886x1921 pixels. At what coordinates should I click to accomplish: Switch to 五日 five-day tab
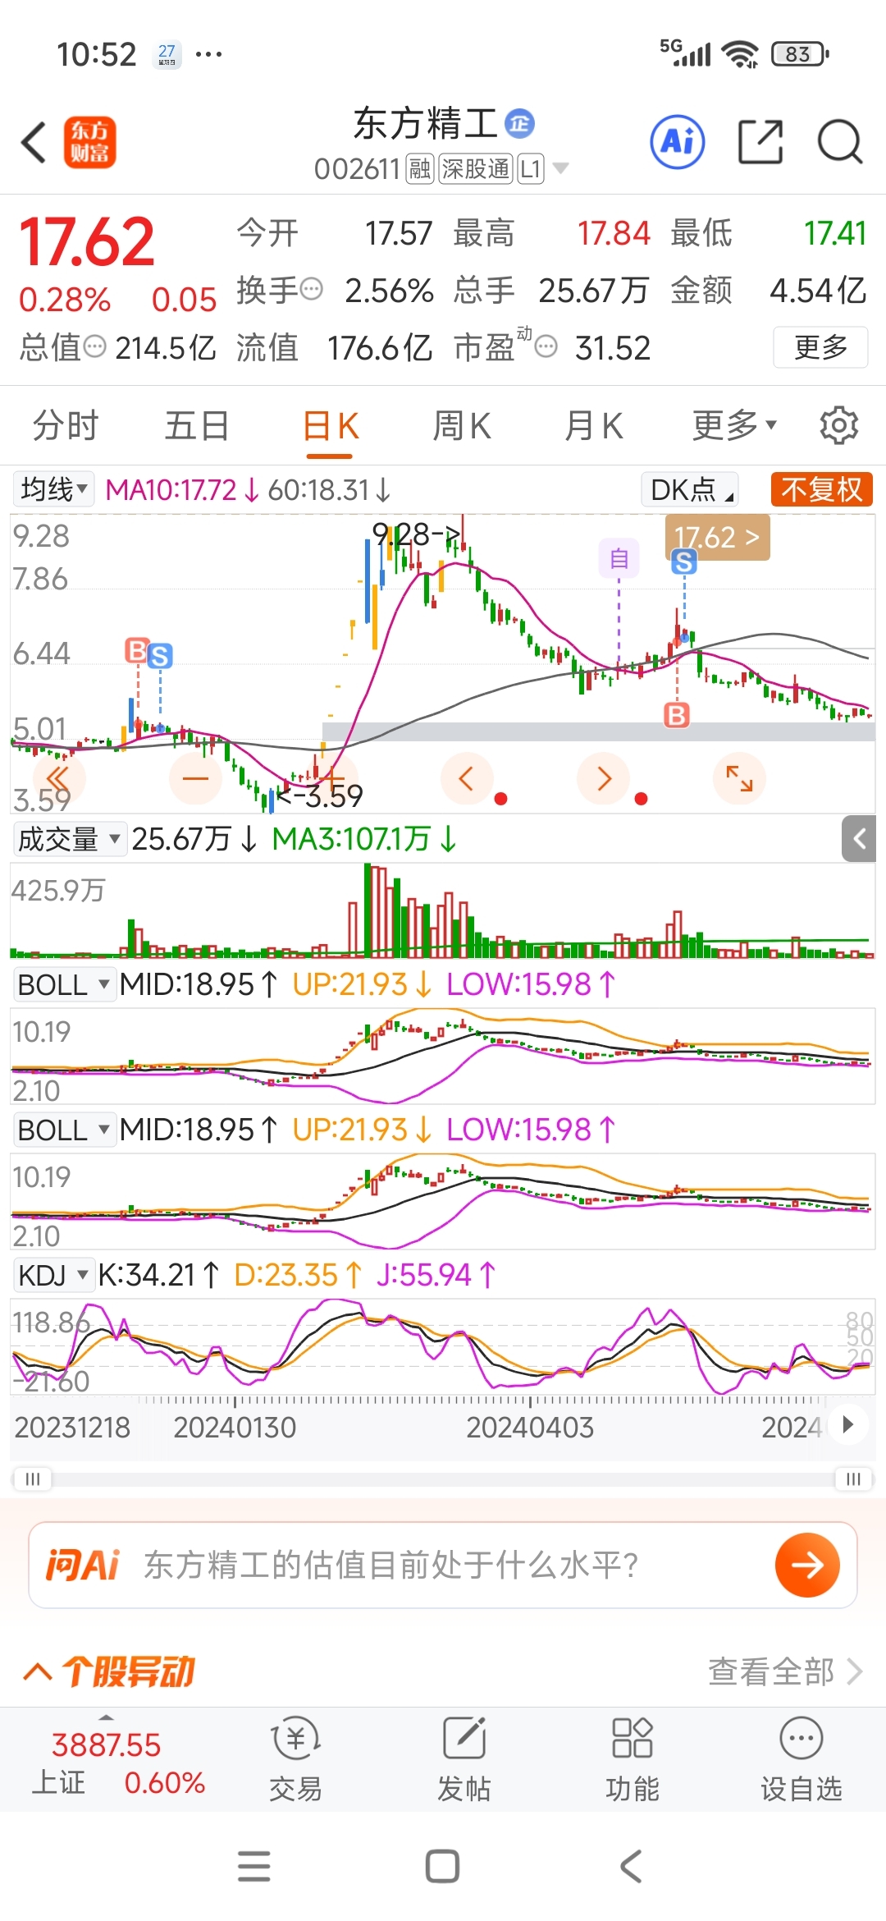click(197, 425)
